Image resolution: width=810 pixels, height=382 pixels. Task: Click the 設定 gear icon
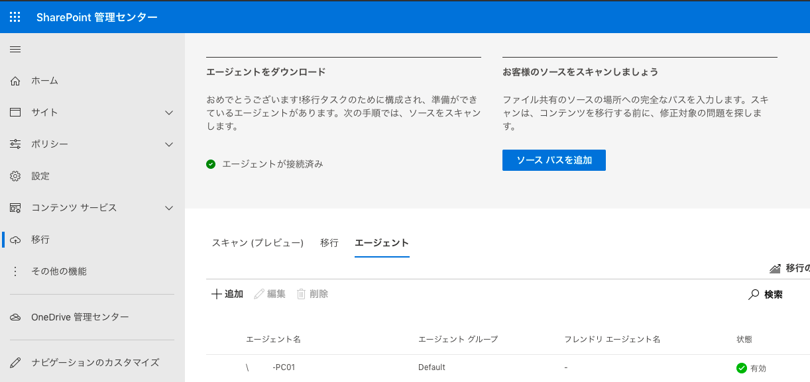coord(15,176)
